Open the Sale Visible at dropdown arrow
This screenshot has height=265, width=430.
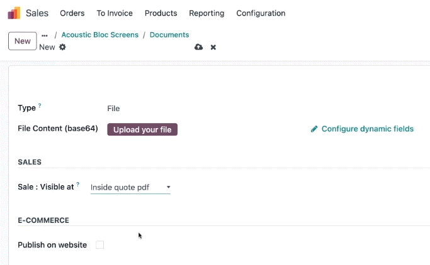(168, 187)
